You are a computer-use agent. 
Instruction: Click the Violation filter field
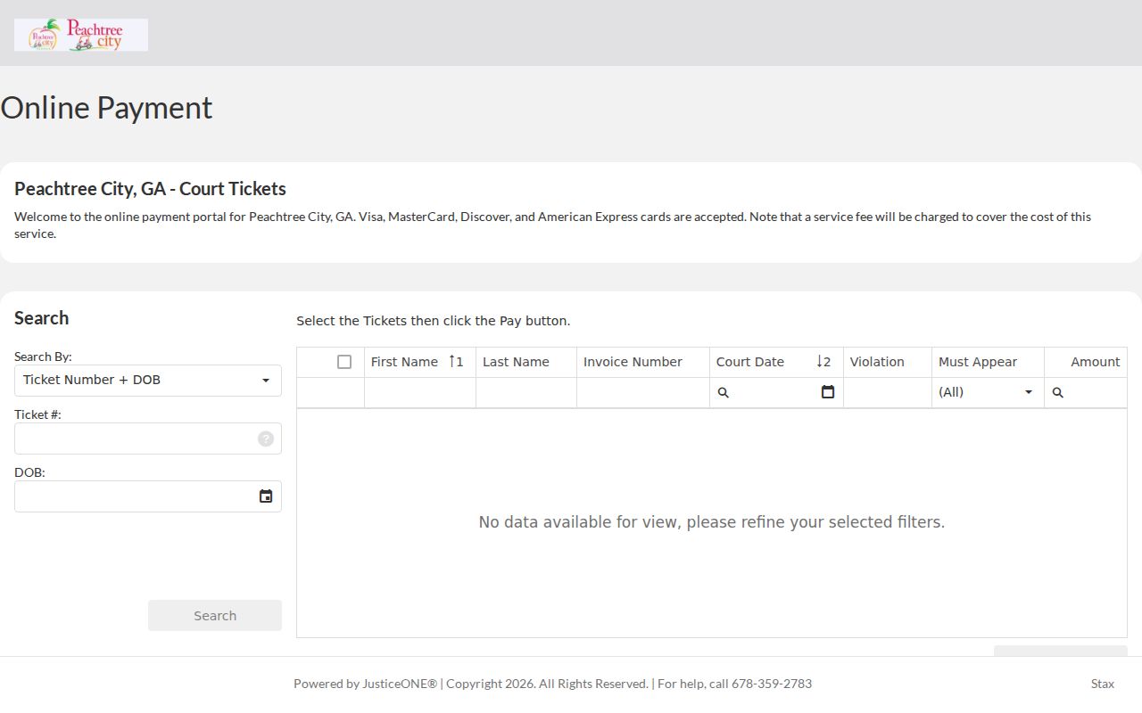pyautogui.click(x=888, y=392)
